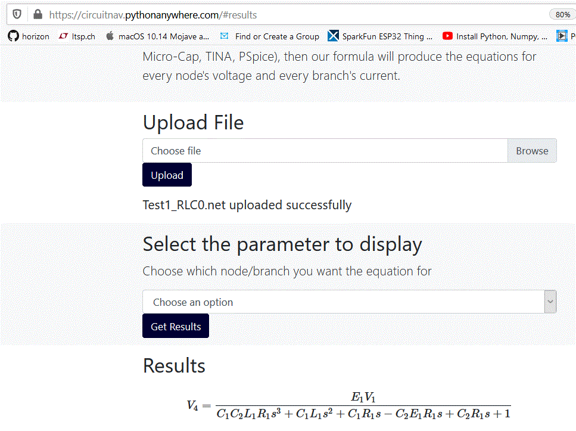Click the Results heading
576x431 pixels.
pyautogui.click(x=174, y=365)
